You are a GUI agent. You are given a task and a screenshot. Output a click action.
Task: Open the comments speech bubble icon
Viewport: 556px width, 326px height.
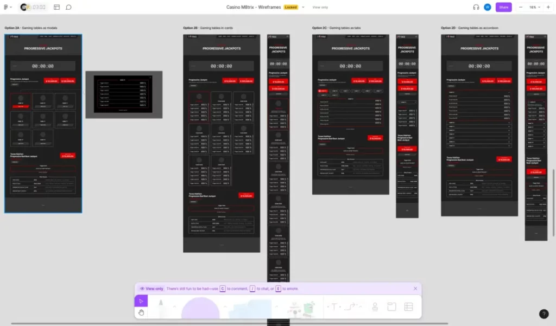coord(69,7)
